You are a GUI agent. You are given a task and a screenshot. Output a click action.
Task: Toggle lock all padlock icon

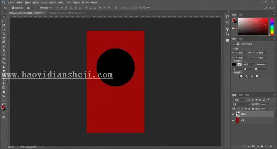tap(253, 109)
